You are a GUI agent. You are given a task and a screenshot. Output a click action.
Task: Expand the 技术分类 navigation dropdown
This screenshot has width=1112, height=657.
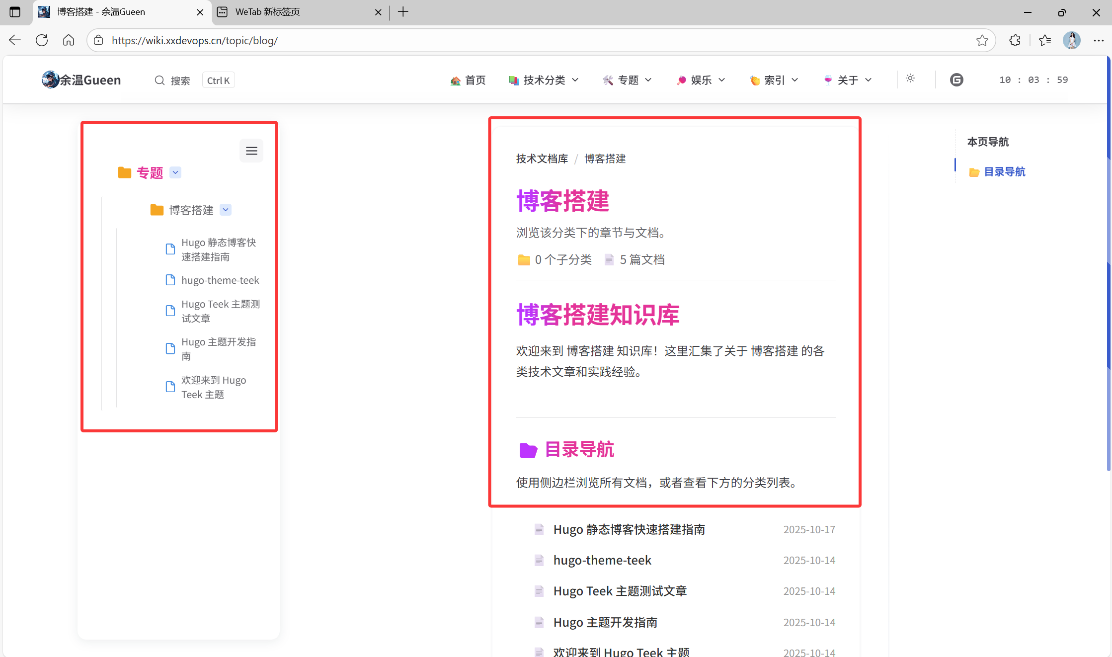[x=544, y=80]
